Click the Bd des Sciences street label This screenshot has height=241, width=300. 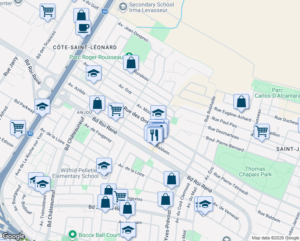pos(46,45)
